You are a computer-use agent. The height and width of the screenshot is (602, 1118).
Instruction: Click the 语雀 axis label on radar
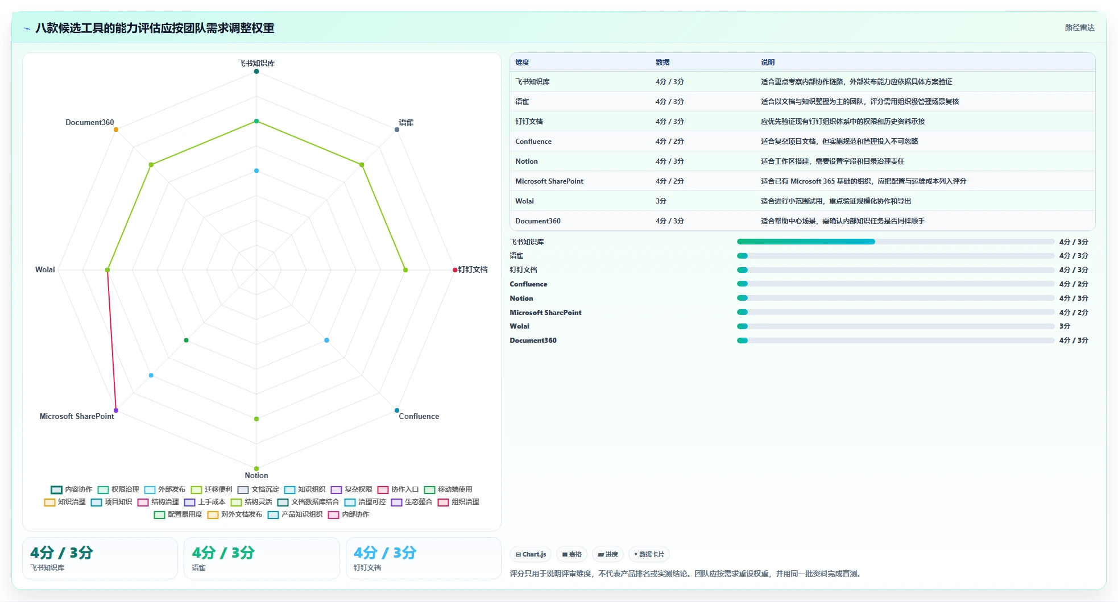coord(406,123)
